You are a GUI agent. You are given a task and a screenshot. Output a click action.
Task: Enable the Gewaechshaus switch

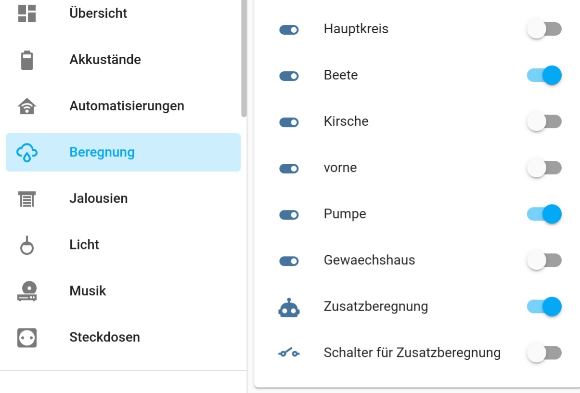tap(544, 261)
